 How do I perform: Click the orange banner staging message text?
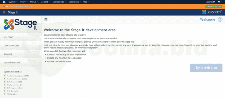(19, 7)
